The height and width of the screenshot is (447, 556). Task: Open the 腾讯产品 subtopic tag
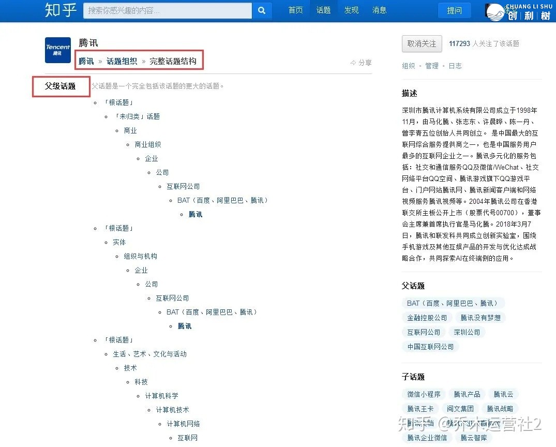[x=467, y=395]
